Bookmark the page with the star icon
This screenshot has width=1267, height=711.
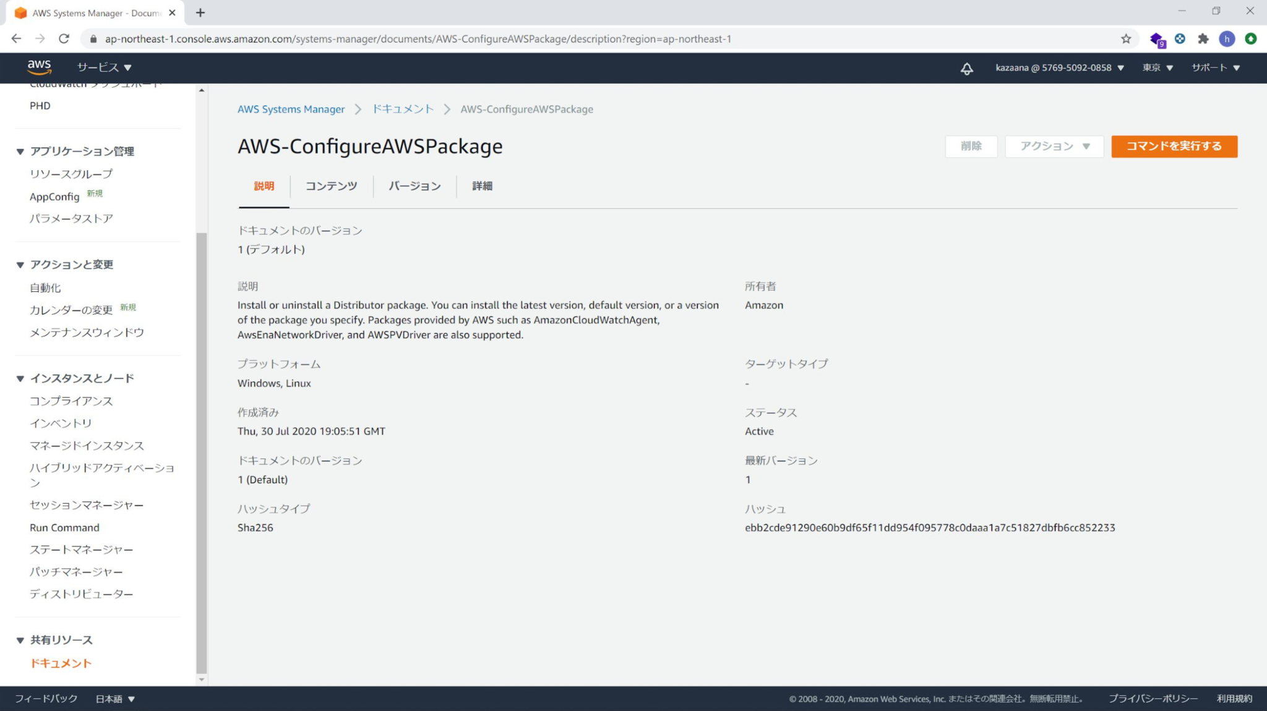1126,38
